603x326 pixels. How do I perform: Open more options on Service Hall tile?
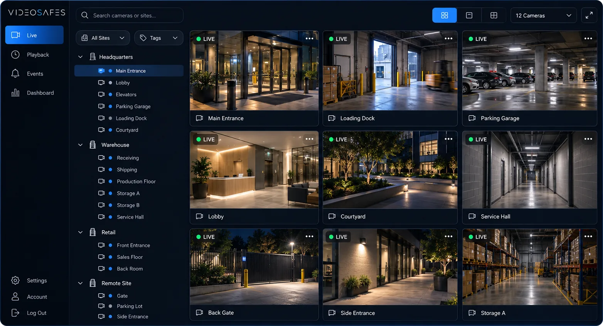pos(588,139)
